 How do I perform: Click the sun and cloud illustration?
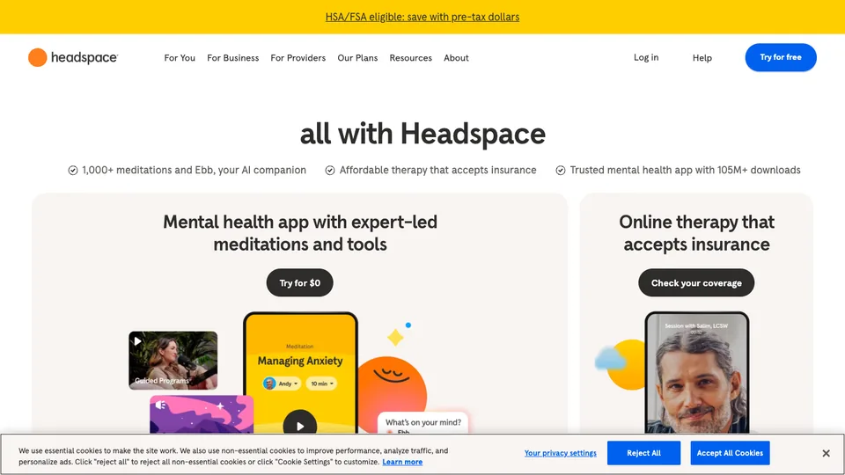620,364
